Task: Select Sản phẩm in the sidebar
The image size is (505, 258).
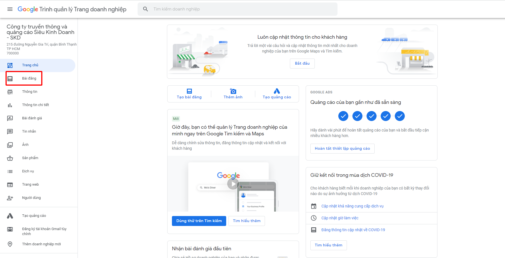Action: [x=38, y=158]
